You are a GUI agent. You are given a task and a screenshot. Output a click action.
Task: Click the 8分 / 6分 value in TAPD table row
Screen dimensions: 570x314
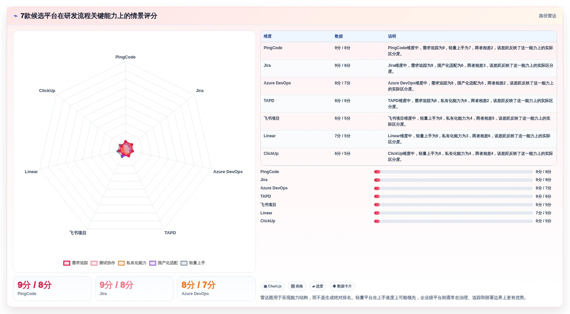click(x=343, y=101)
